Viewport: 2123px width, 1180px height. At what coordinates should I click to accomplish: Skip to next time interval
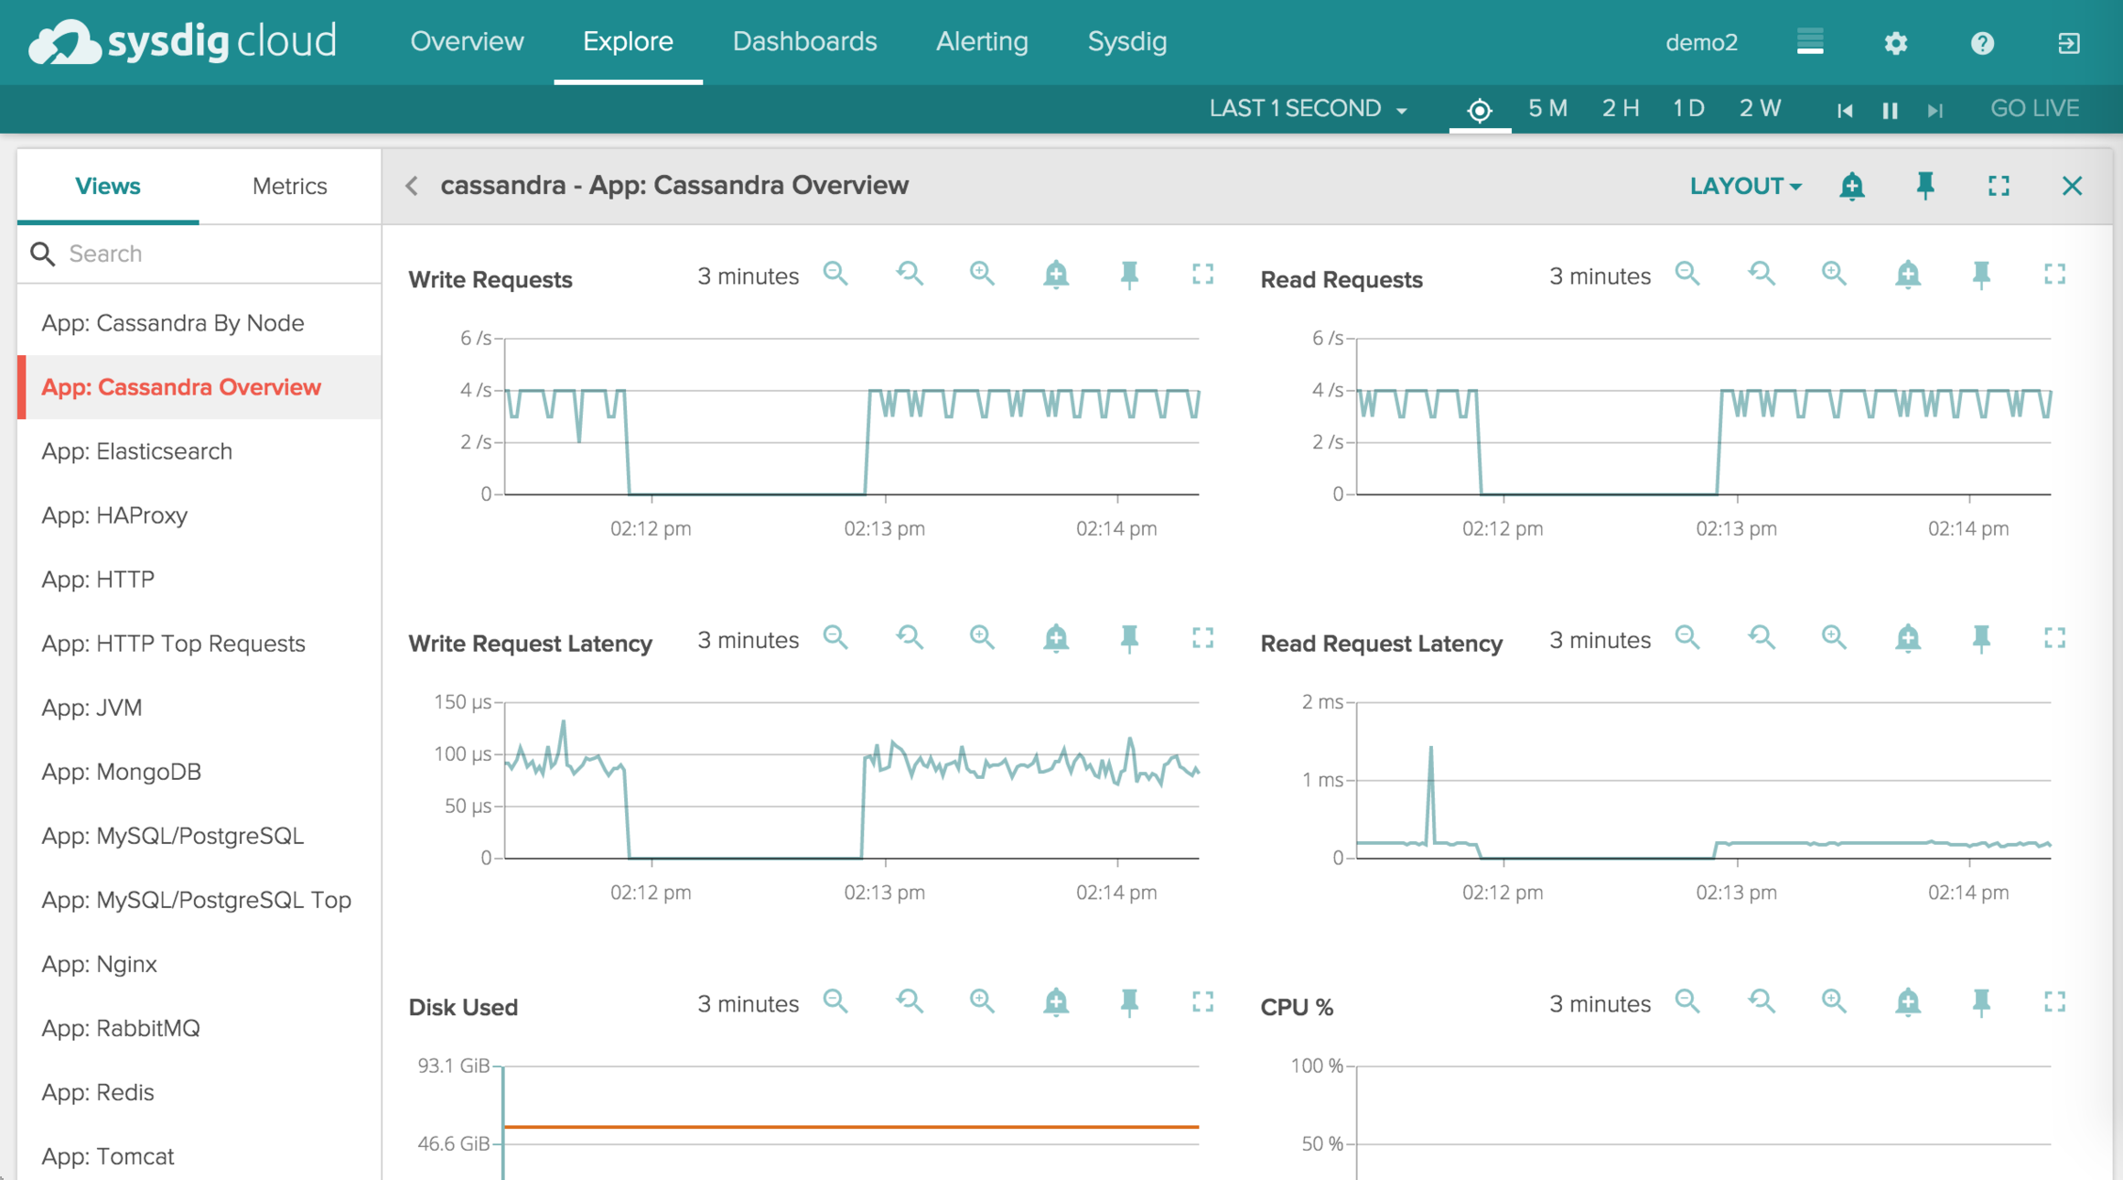pos(1934,111)
